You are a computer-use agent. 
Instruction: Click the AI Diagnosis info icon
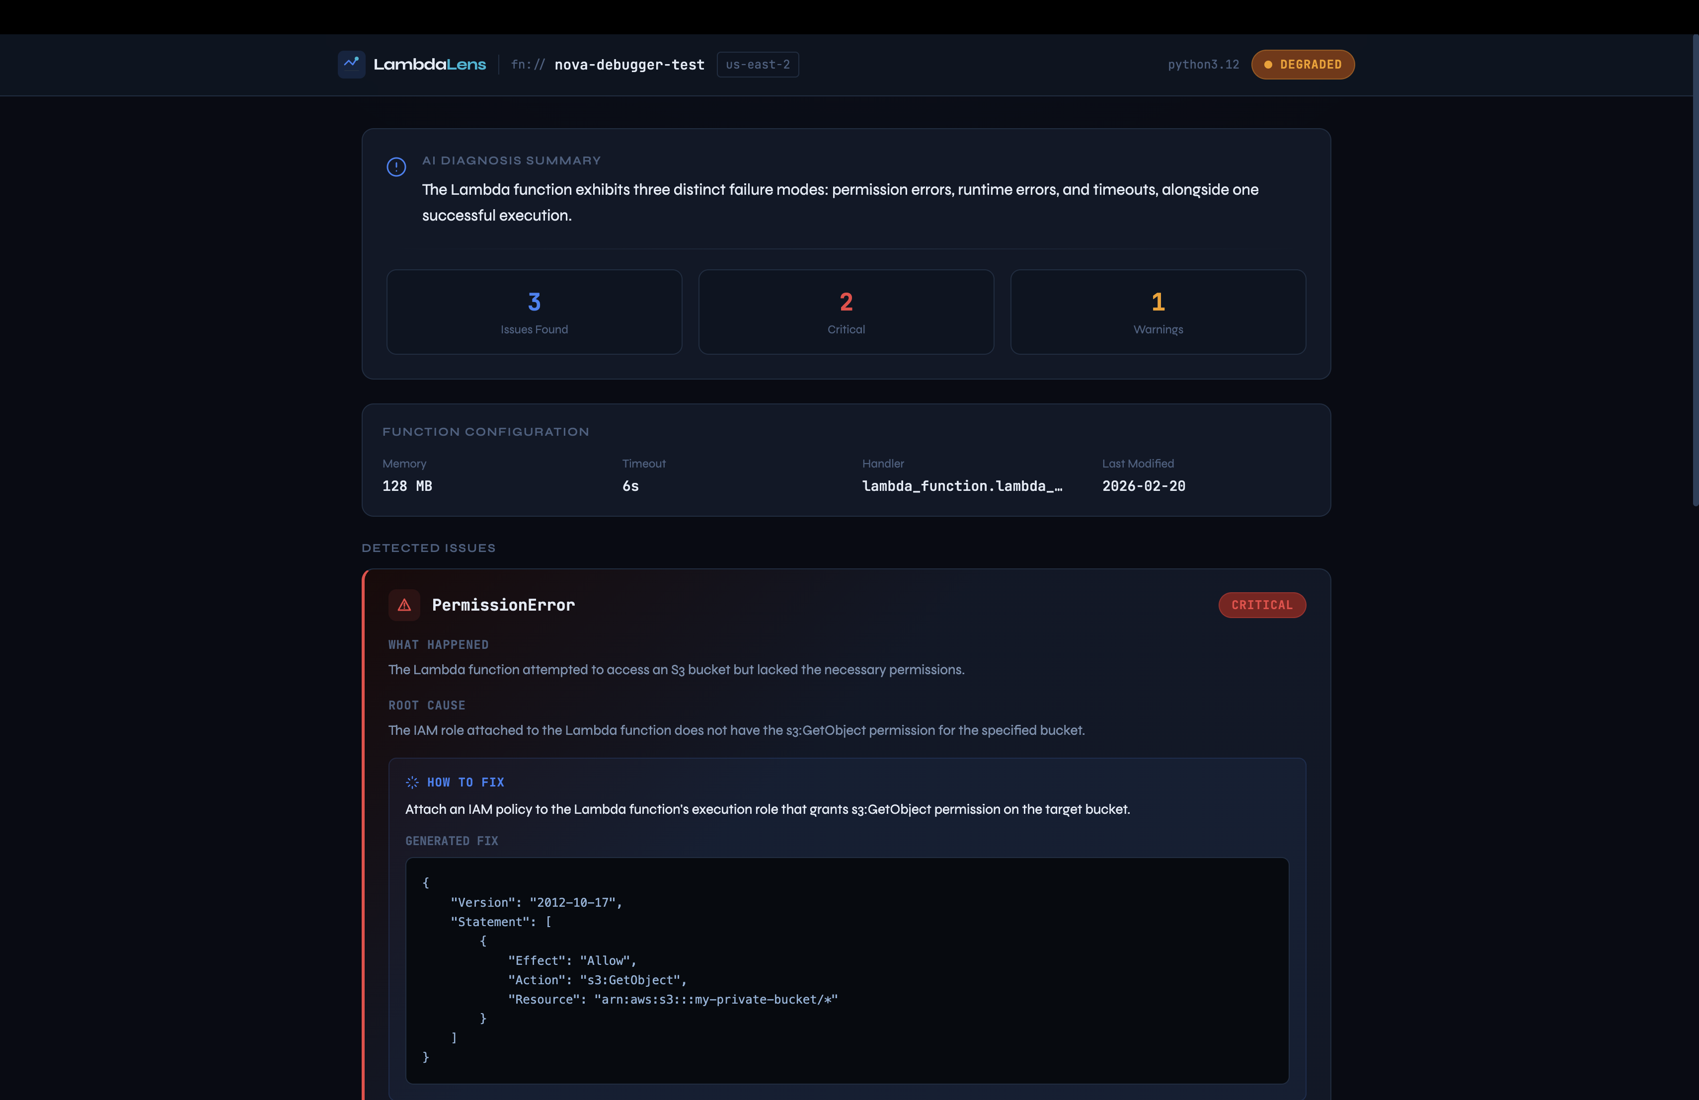[x=396, y=166]
